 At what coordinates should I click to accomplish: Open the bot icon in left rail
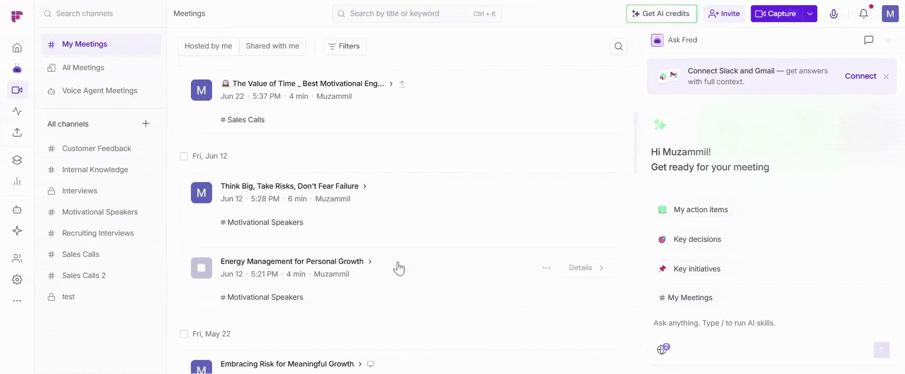point(17,210)
